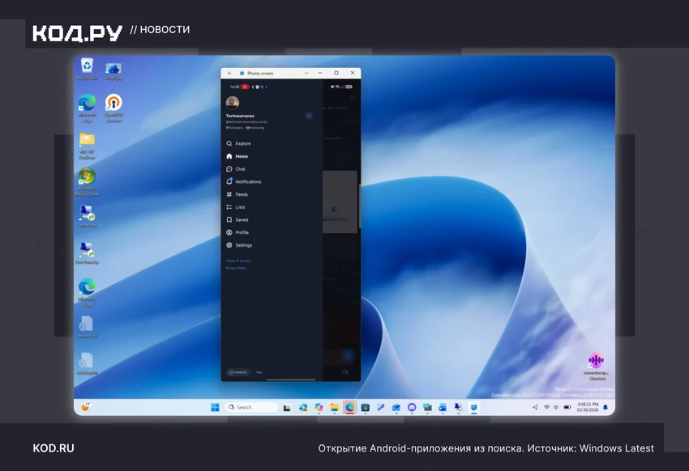The height and width of the screenshot is (471, 689).
Task: Open the Discord icon on the taskbar
Action: click(412, 408)
